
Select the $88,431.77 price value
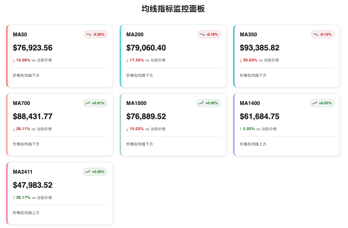tap(33, 117)
